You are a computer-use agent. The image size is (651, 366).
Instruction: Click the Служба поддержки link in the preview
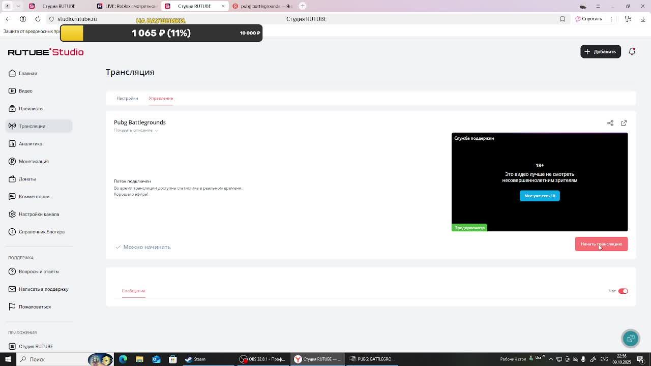[474, 138]
